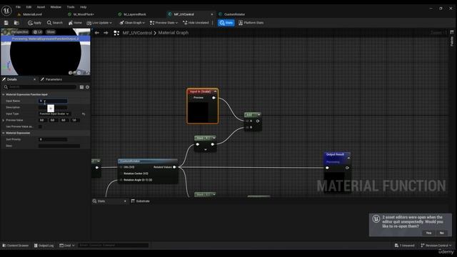Viewport: 457px width, 257px height.
Task: Click the MF_UVControl breadcrumb link
Action: pyautogui.click(x=137, y=33)
